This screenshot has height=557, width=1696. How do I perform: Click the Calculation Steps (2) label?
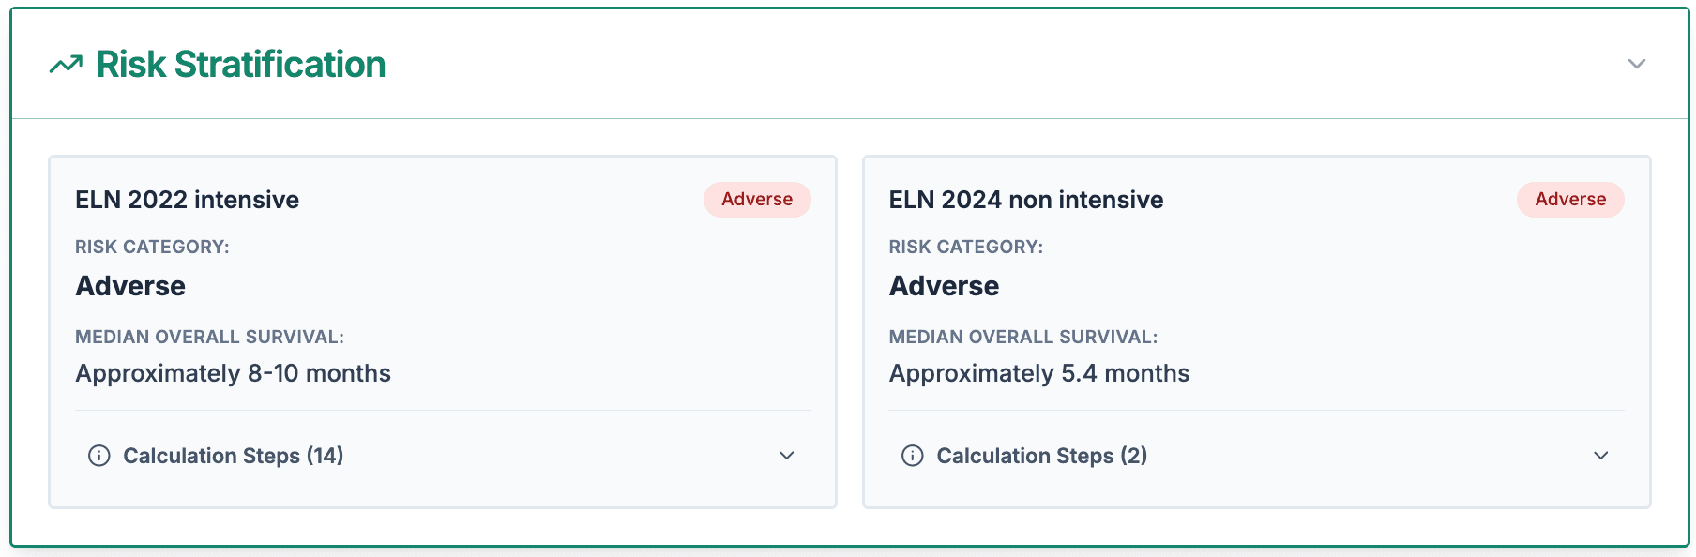coord(1041,456)
